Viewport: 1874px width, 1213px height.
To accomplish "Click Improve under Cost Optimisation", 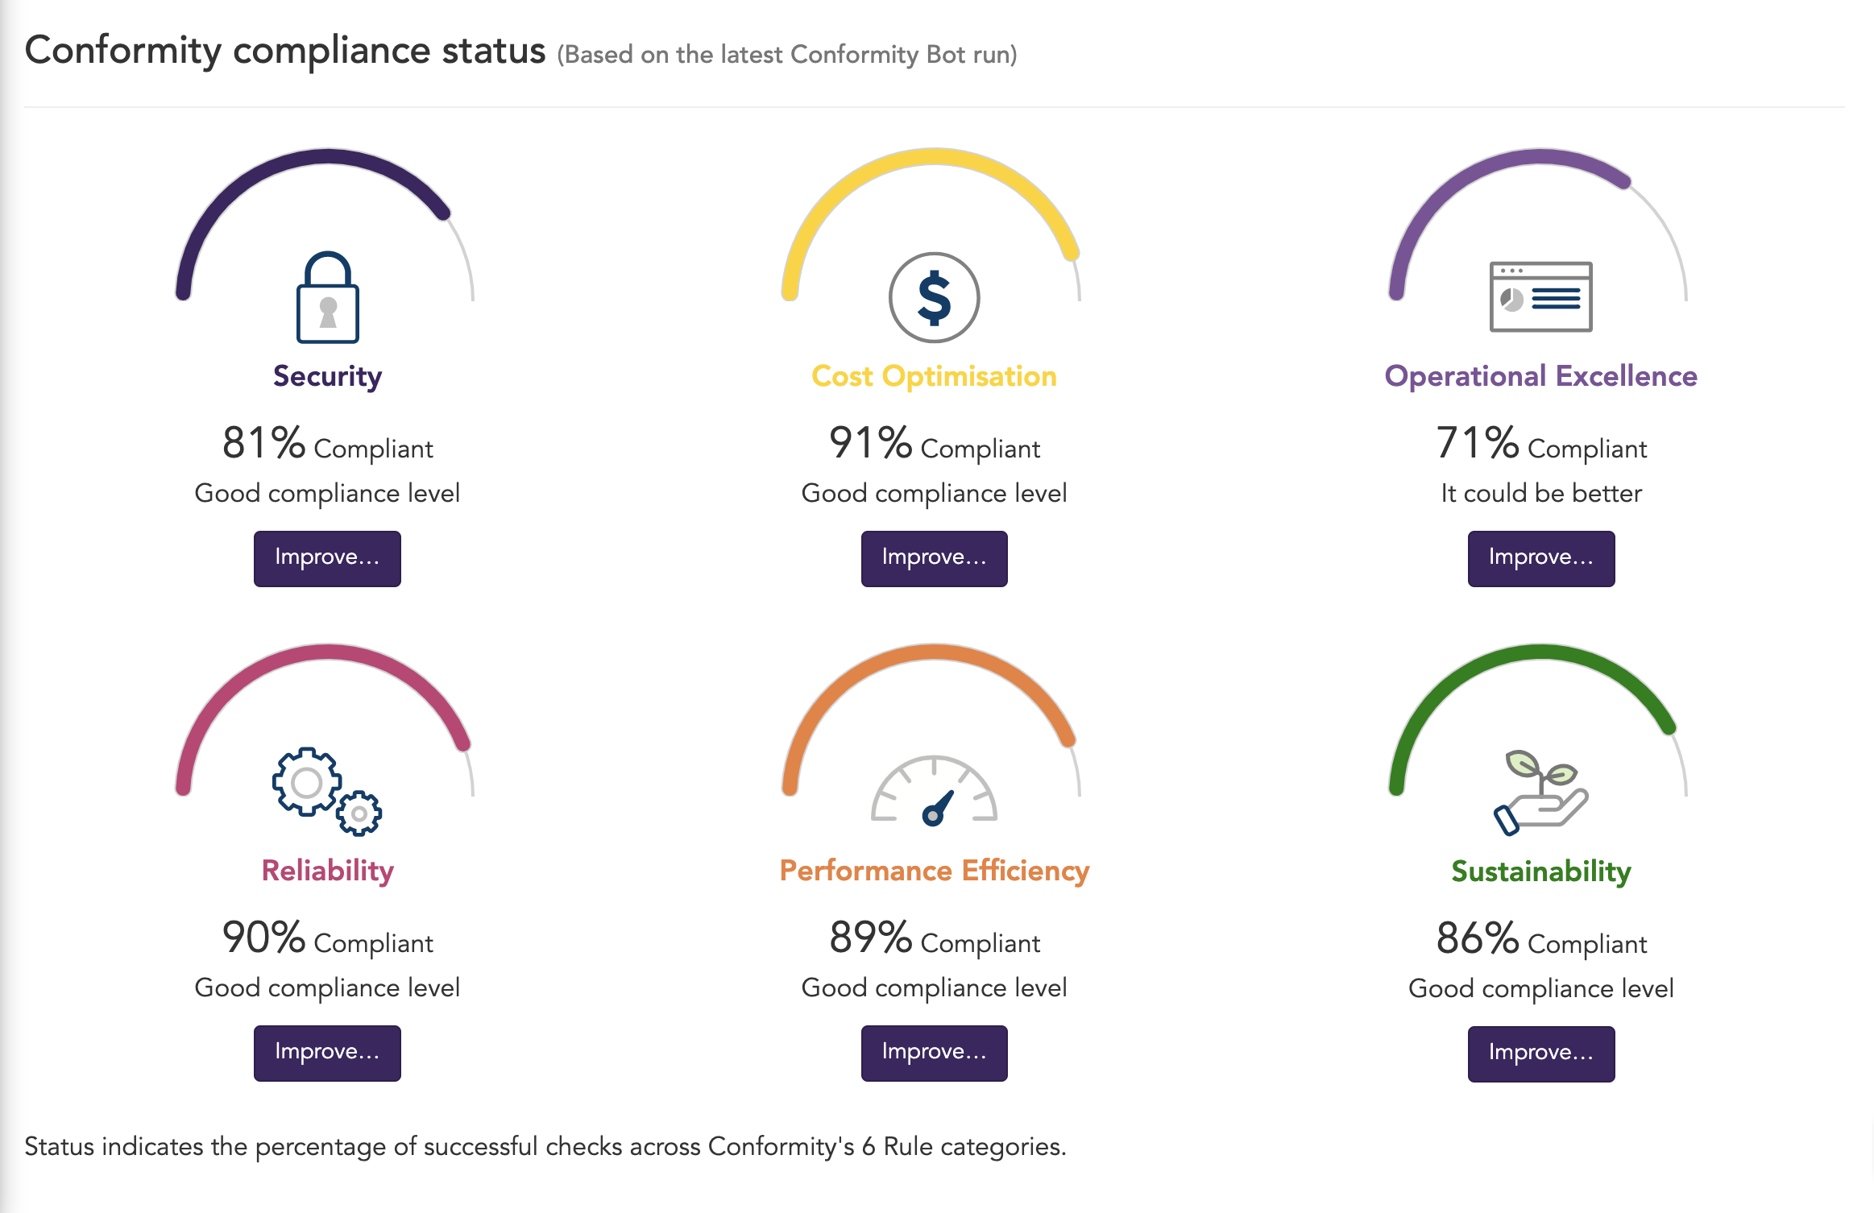I will [934, 559].
